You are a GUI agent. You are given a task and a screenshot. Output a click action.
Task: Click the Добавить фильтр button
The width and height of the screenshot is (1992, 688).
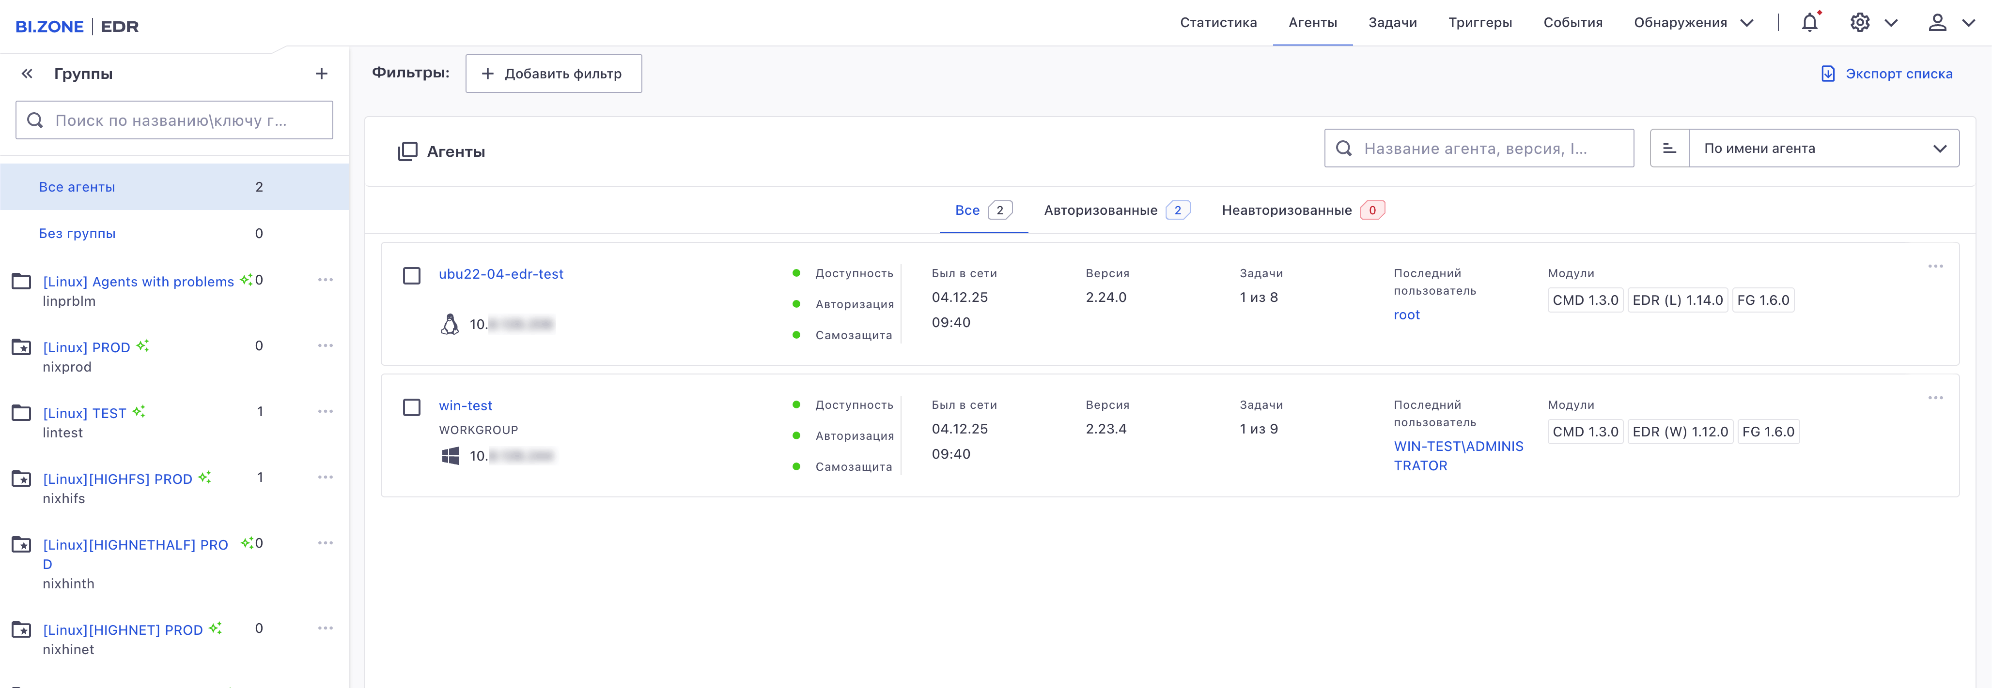tap(554, 74)
